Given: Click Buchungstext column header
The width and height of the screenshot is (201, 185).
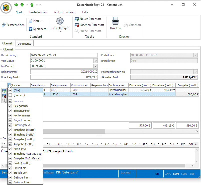Looking at the screenshot, I should coord(118,85).
